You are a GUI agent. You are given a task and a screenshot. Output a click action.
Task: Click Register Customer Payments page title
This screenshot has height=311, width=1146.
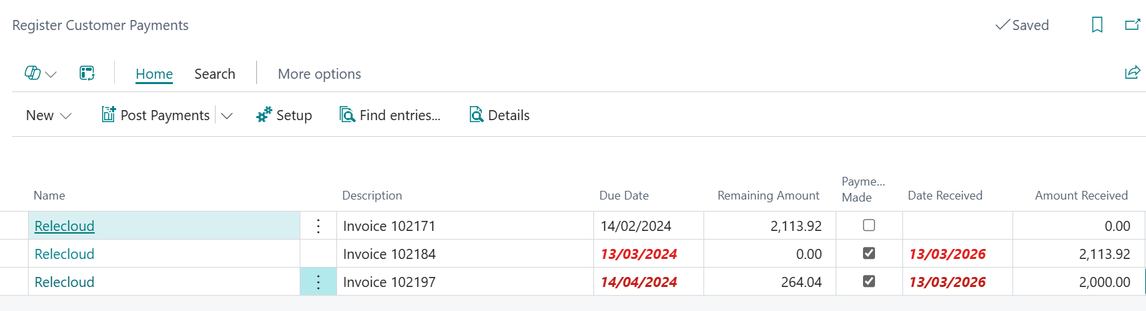tap(100, 25)
